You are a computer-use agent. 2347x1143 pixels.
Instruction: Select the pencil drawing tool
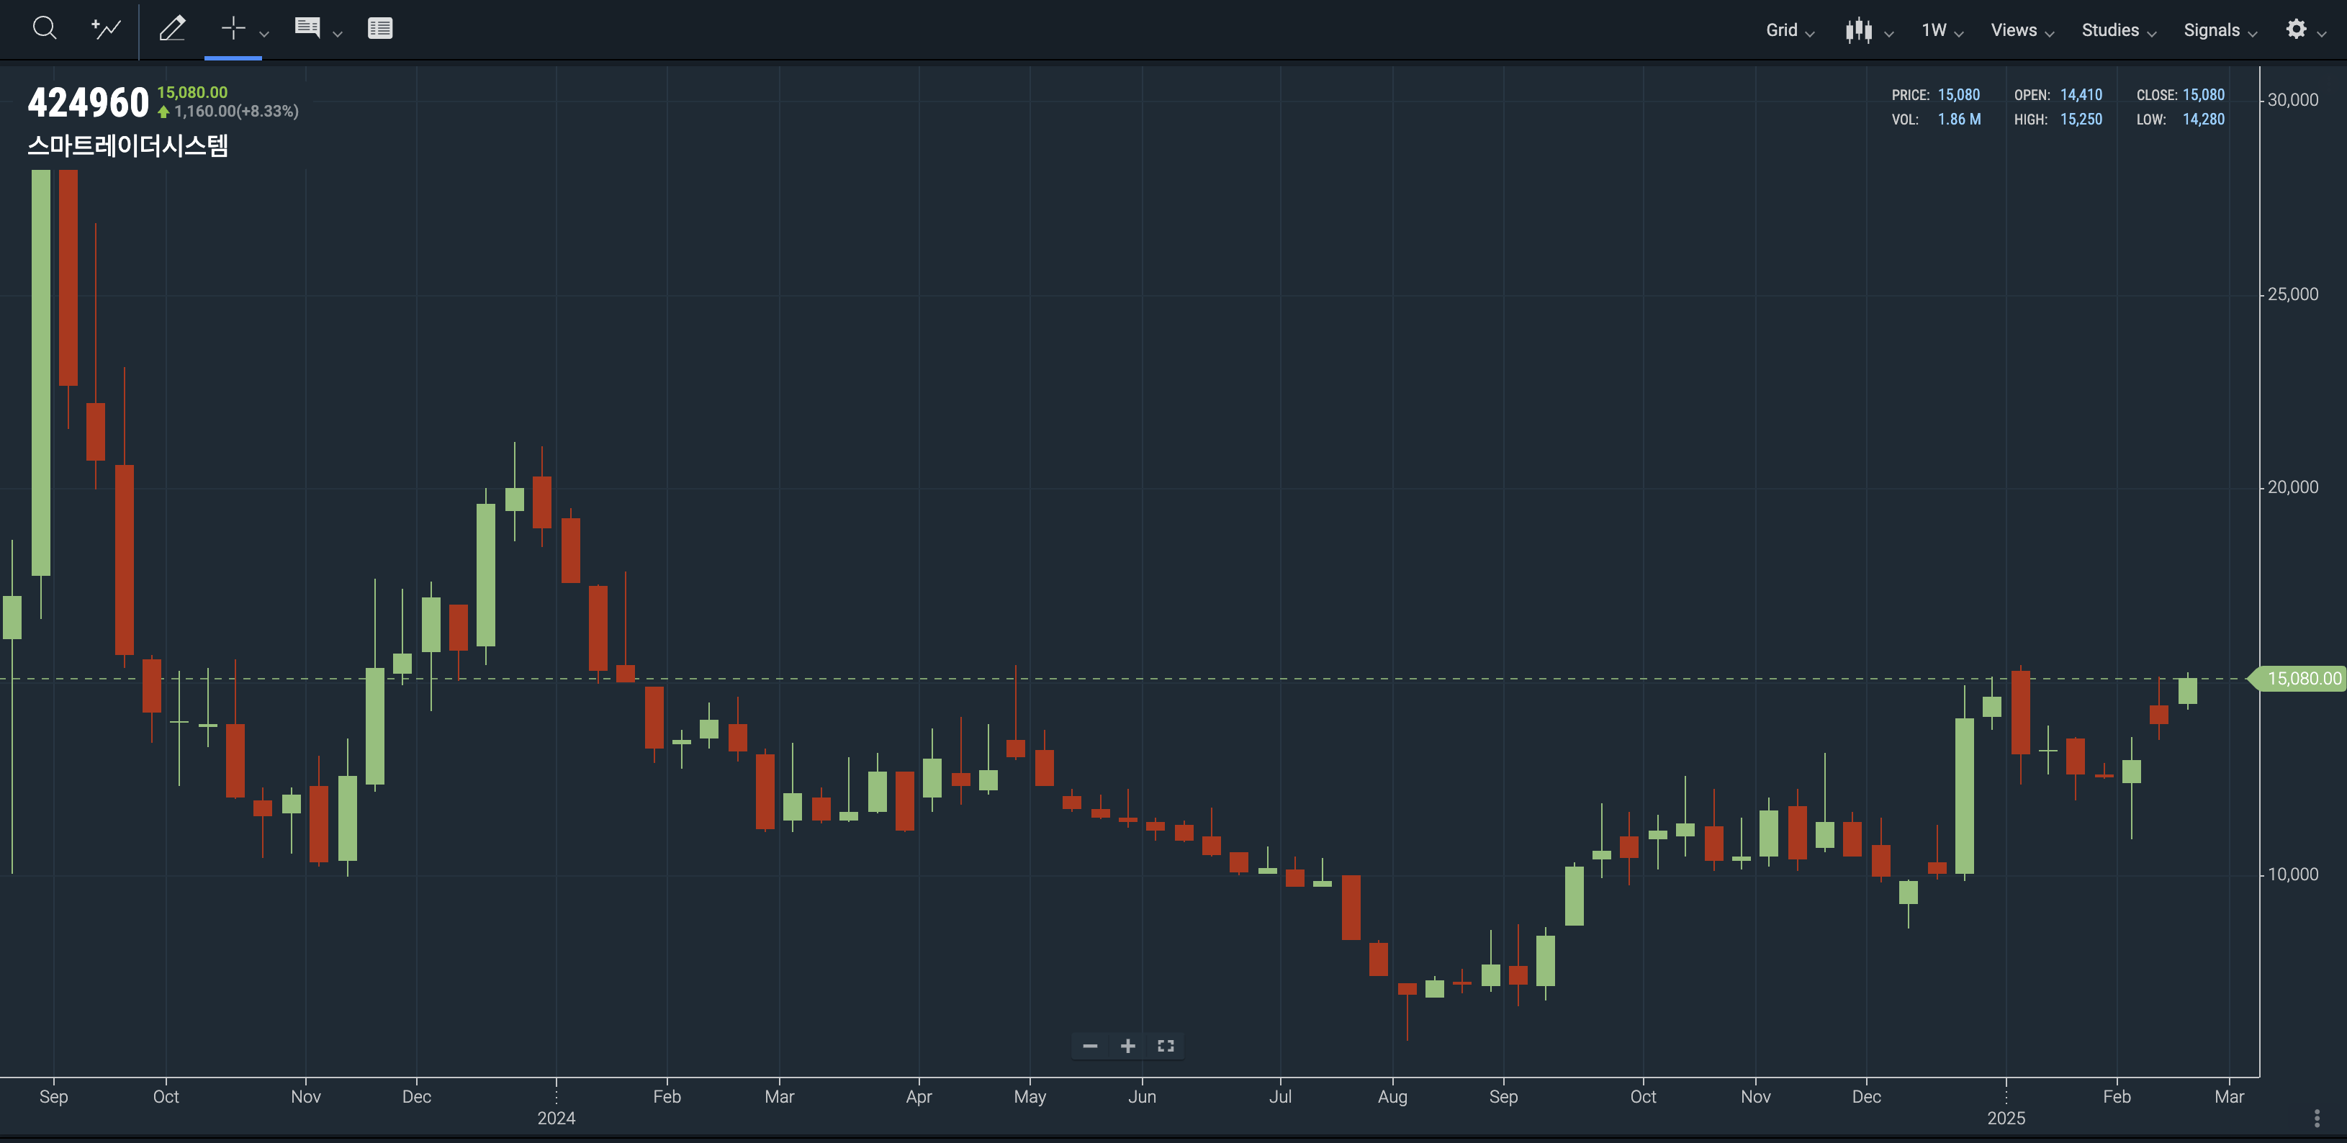click(172, 28)
